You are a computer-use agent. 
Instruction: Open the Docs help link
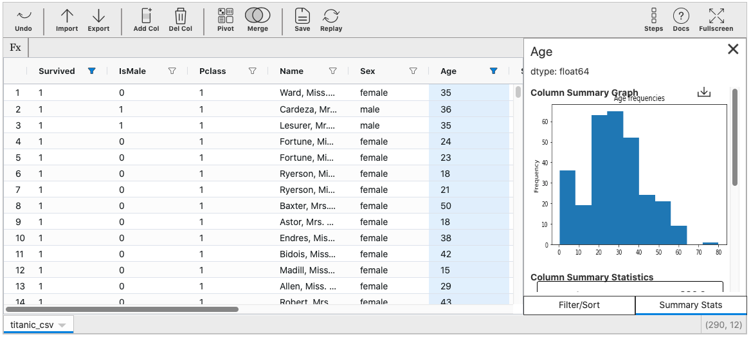(681, 21)
